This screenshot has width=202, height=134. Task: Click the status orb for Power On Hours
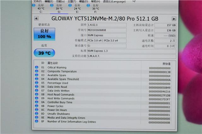click(37, 109)
